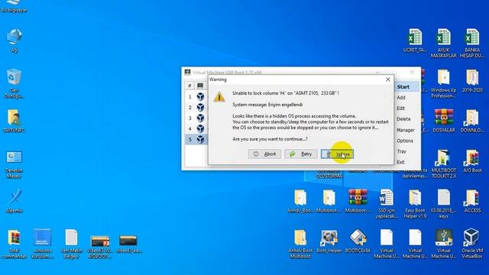Open the Anhdv_Boo folder
Screen dimensions: 489x275
(300, 201)
